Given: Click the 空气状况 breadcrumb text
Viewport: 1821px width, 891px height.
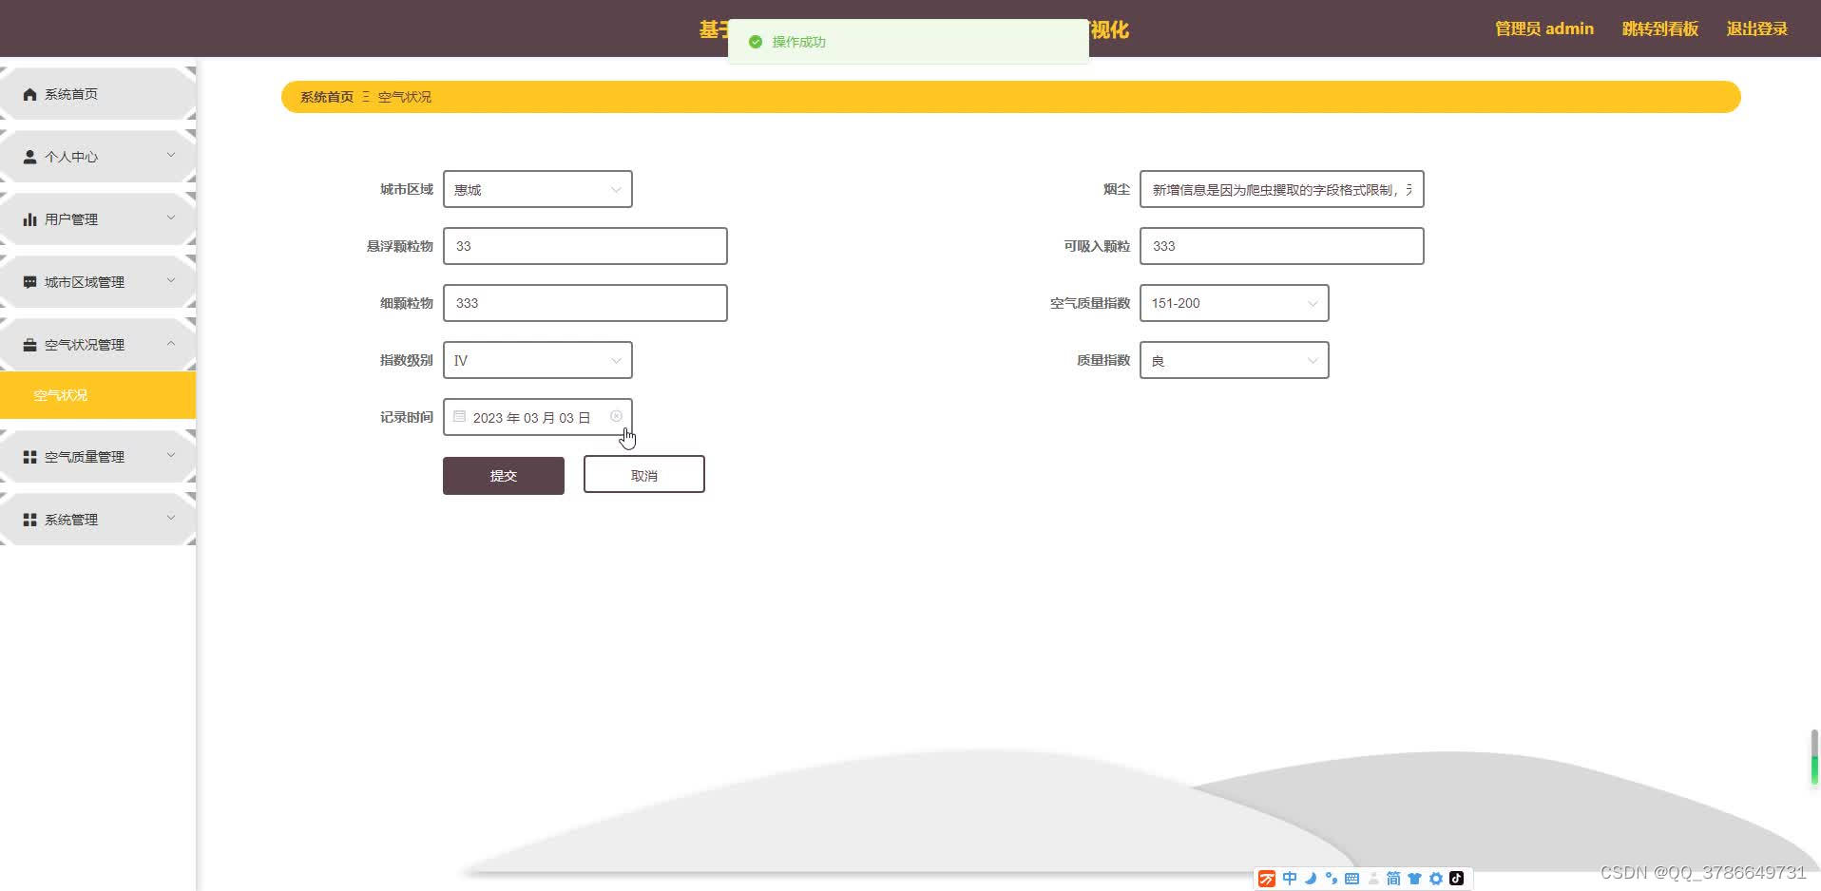Looking at the screenshot, I should [x=405, y=97].
